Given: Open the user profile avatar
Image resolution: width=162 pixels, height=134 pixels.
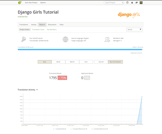Looking at the screenshot, I should tap(141, 3).
